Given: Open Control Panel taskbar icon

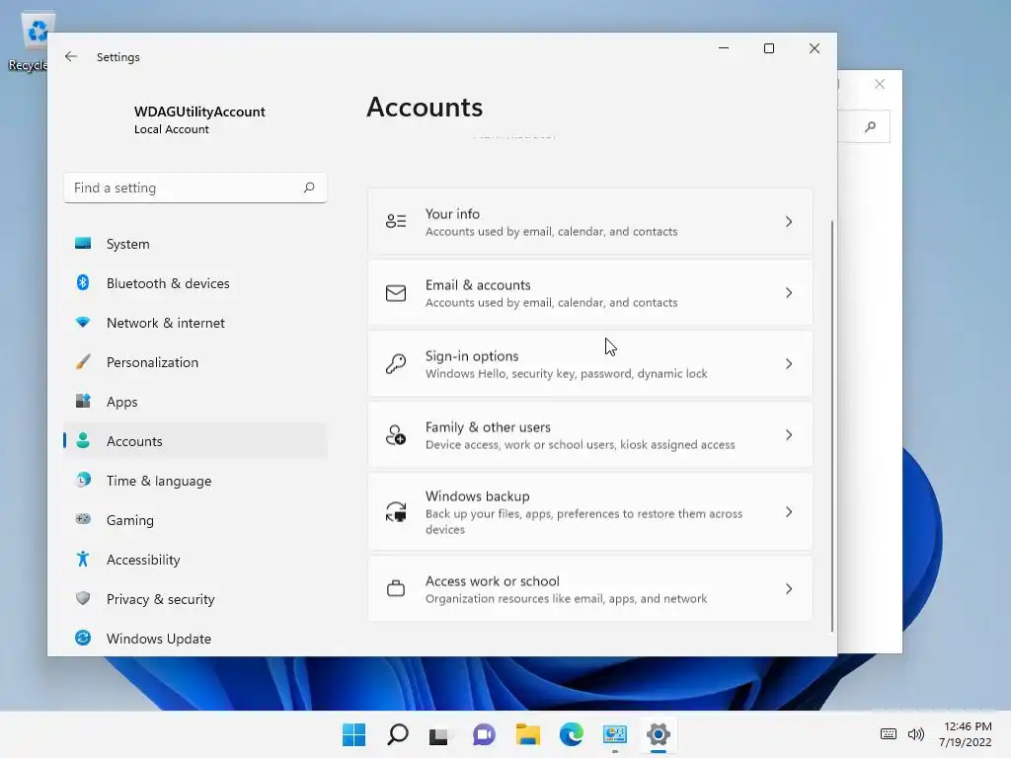Looking at the screenshot, I should click(x=614, y=734).
